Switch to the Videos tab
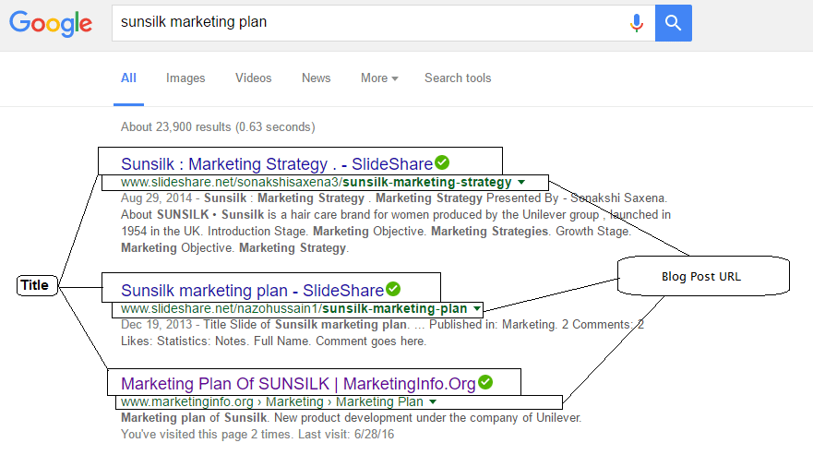Screen dimensions: 813x455 tap(254, 78)
